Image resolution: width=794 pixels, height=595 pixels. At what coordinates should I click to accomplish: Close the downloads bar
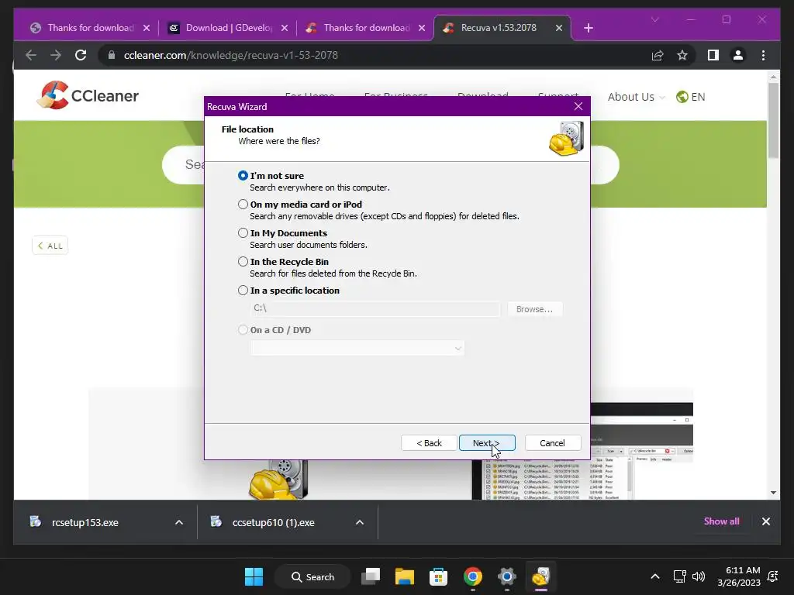click(765, 521)
